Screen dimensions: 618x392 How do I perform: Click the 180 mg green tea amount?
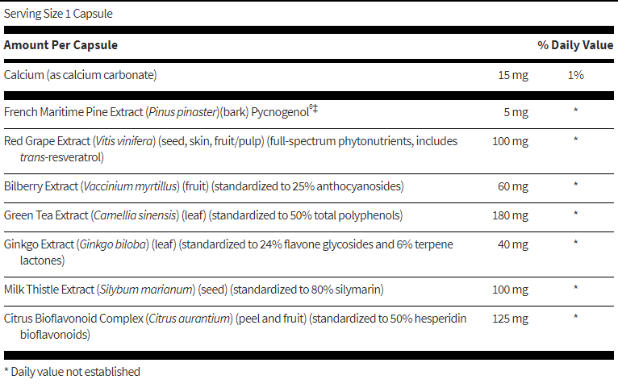click(510, 215)
